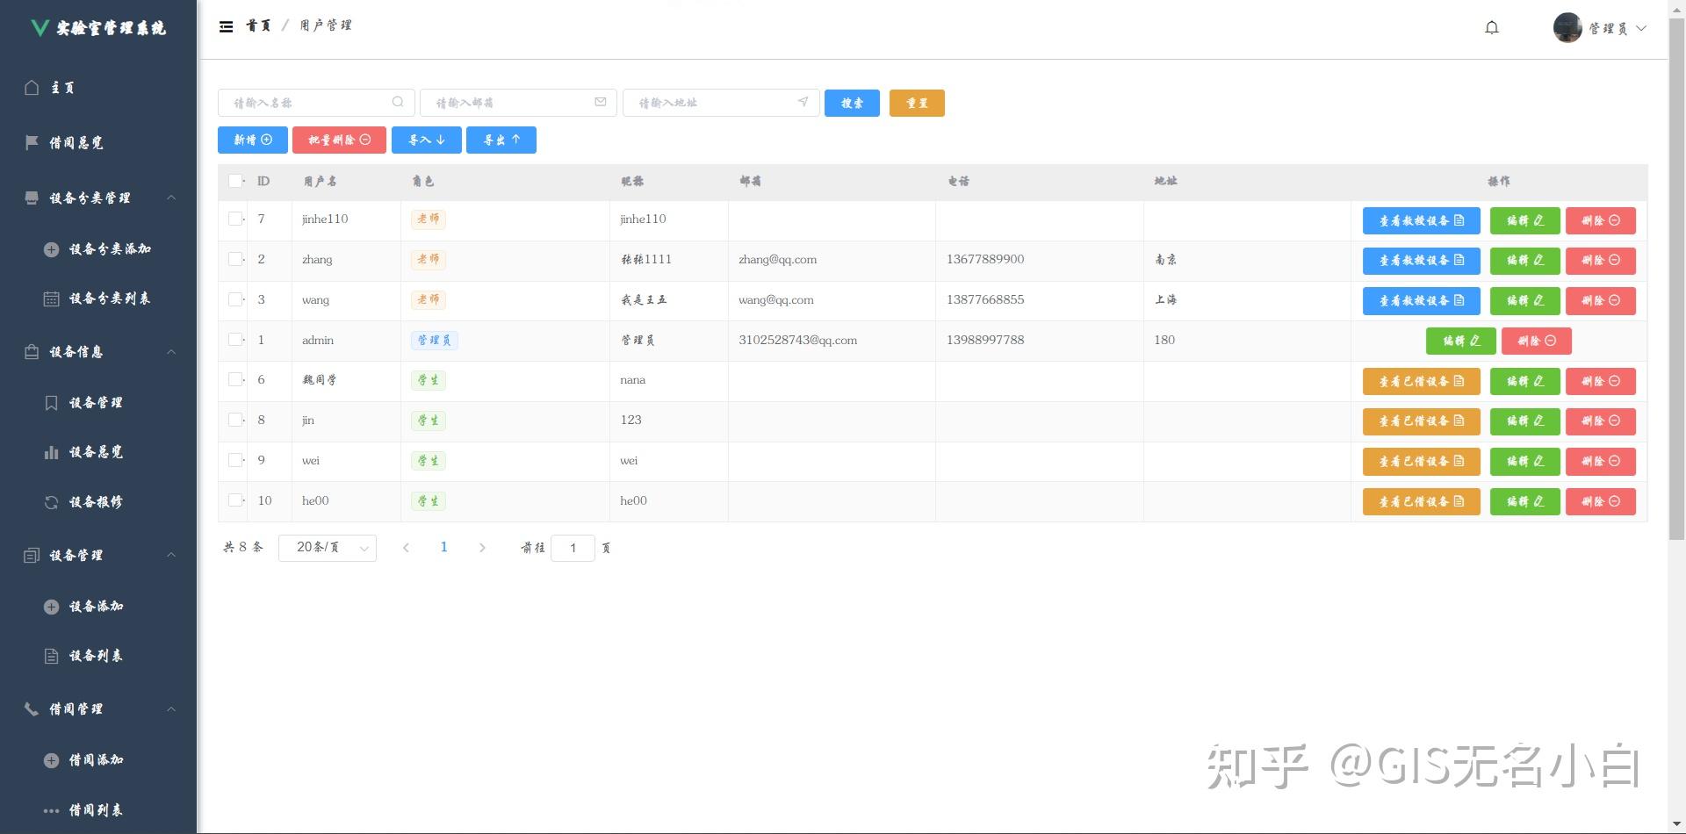
Task: Open the 20条/页 page size dropdown
Action: [x=328, y=547]
